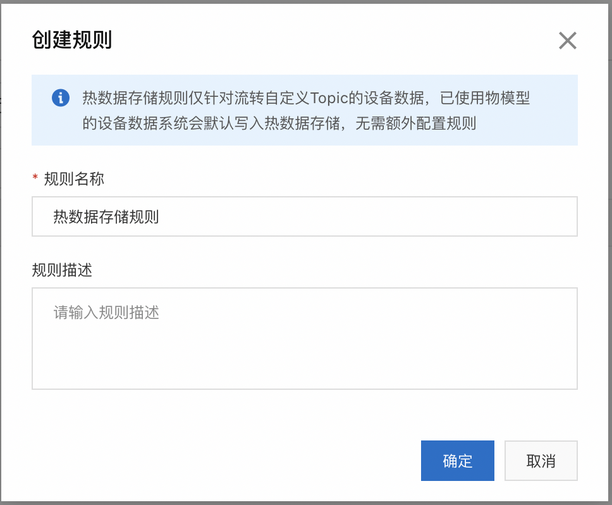Click the 规则描述 field label
The image size is (612, 505).
pyautogui.click(x=62, y=270)
